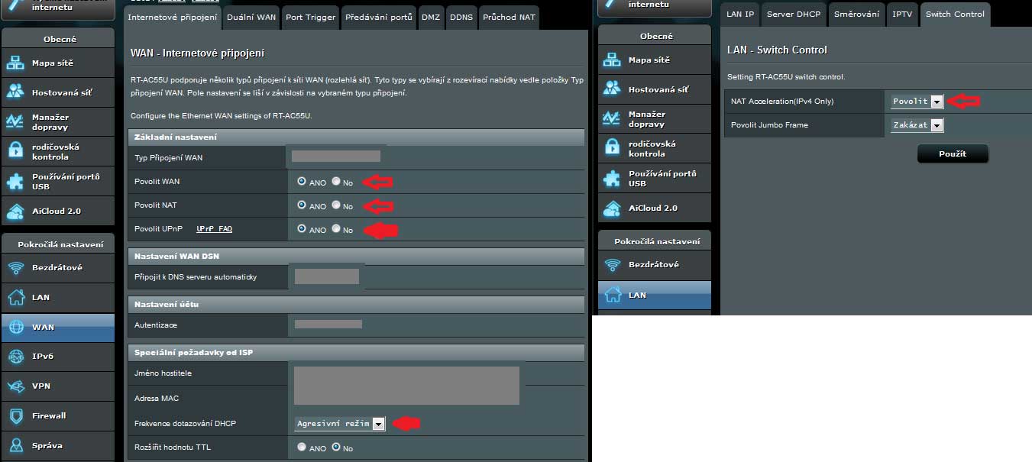Open the IPv6 globe icon
The image size is (1032, 462).
click(16, 356)
